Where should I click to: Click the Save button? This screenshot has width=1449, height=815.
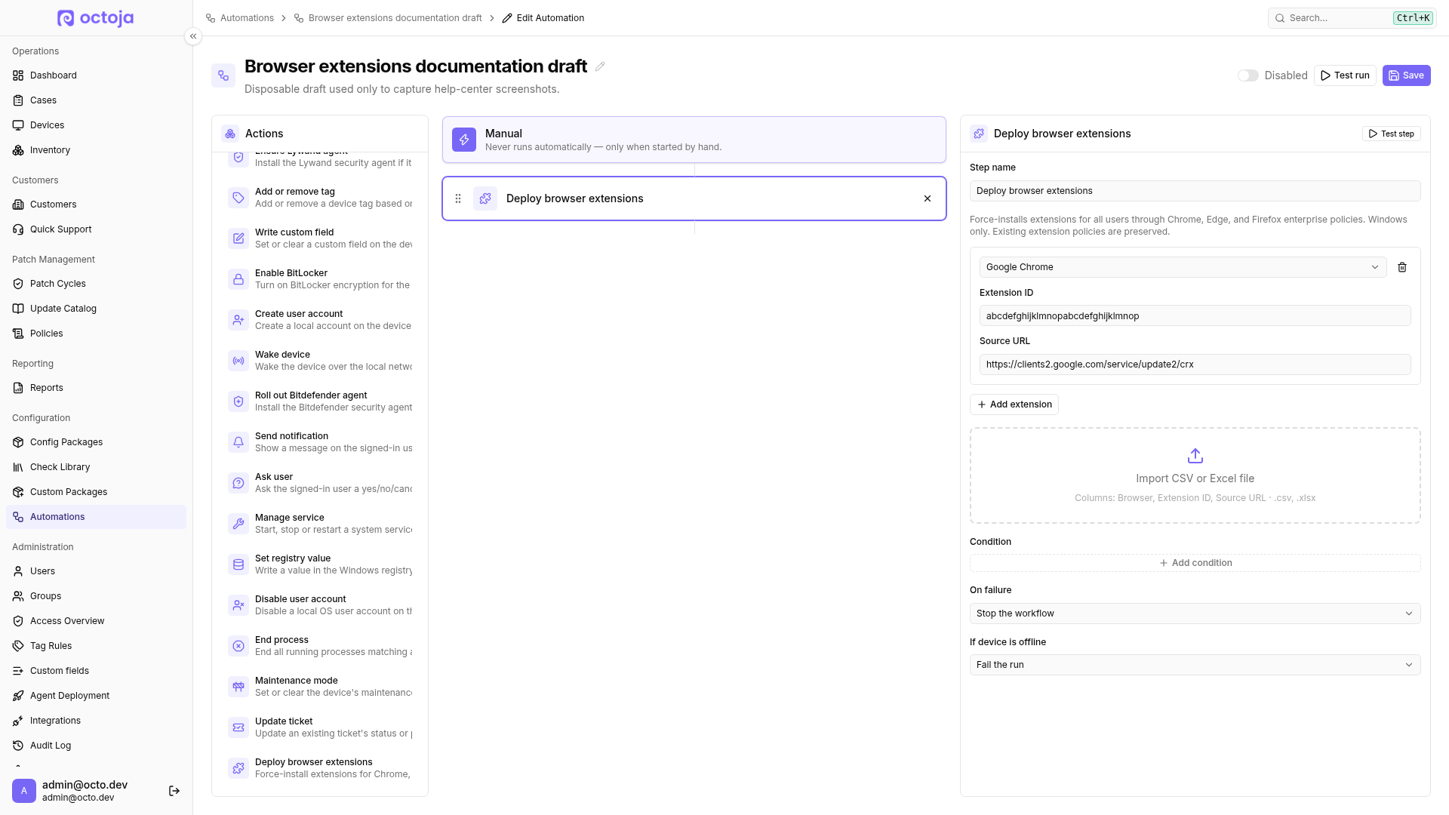[x=1406, y=75]
